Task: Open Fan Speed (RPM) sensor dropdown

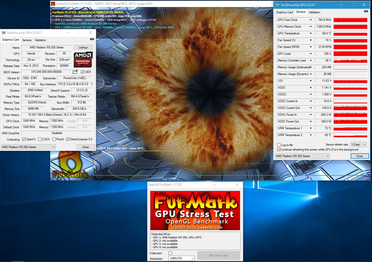Action: click(311, 47)
